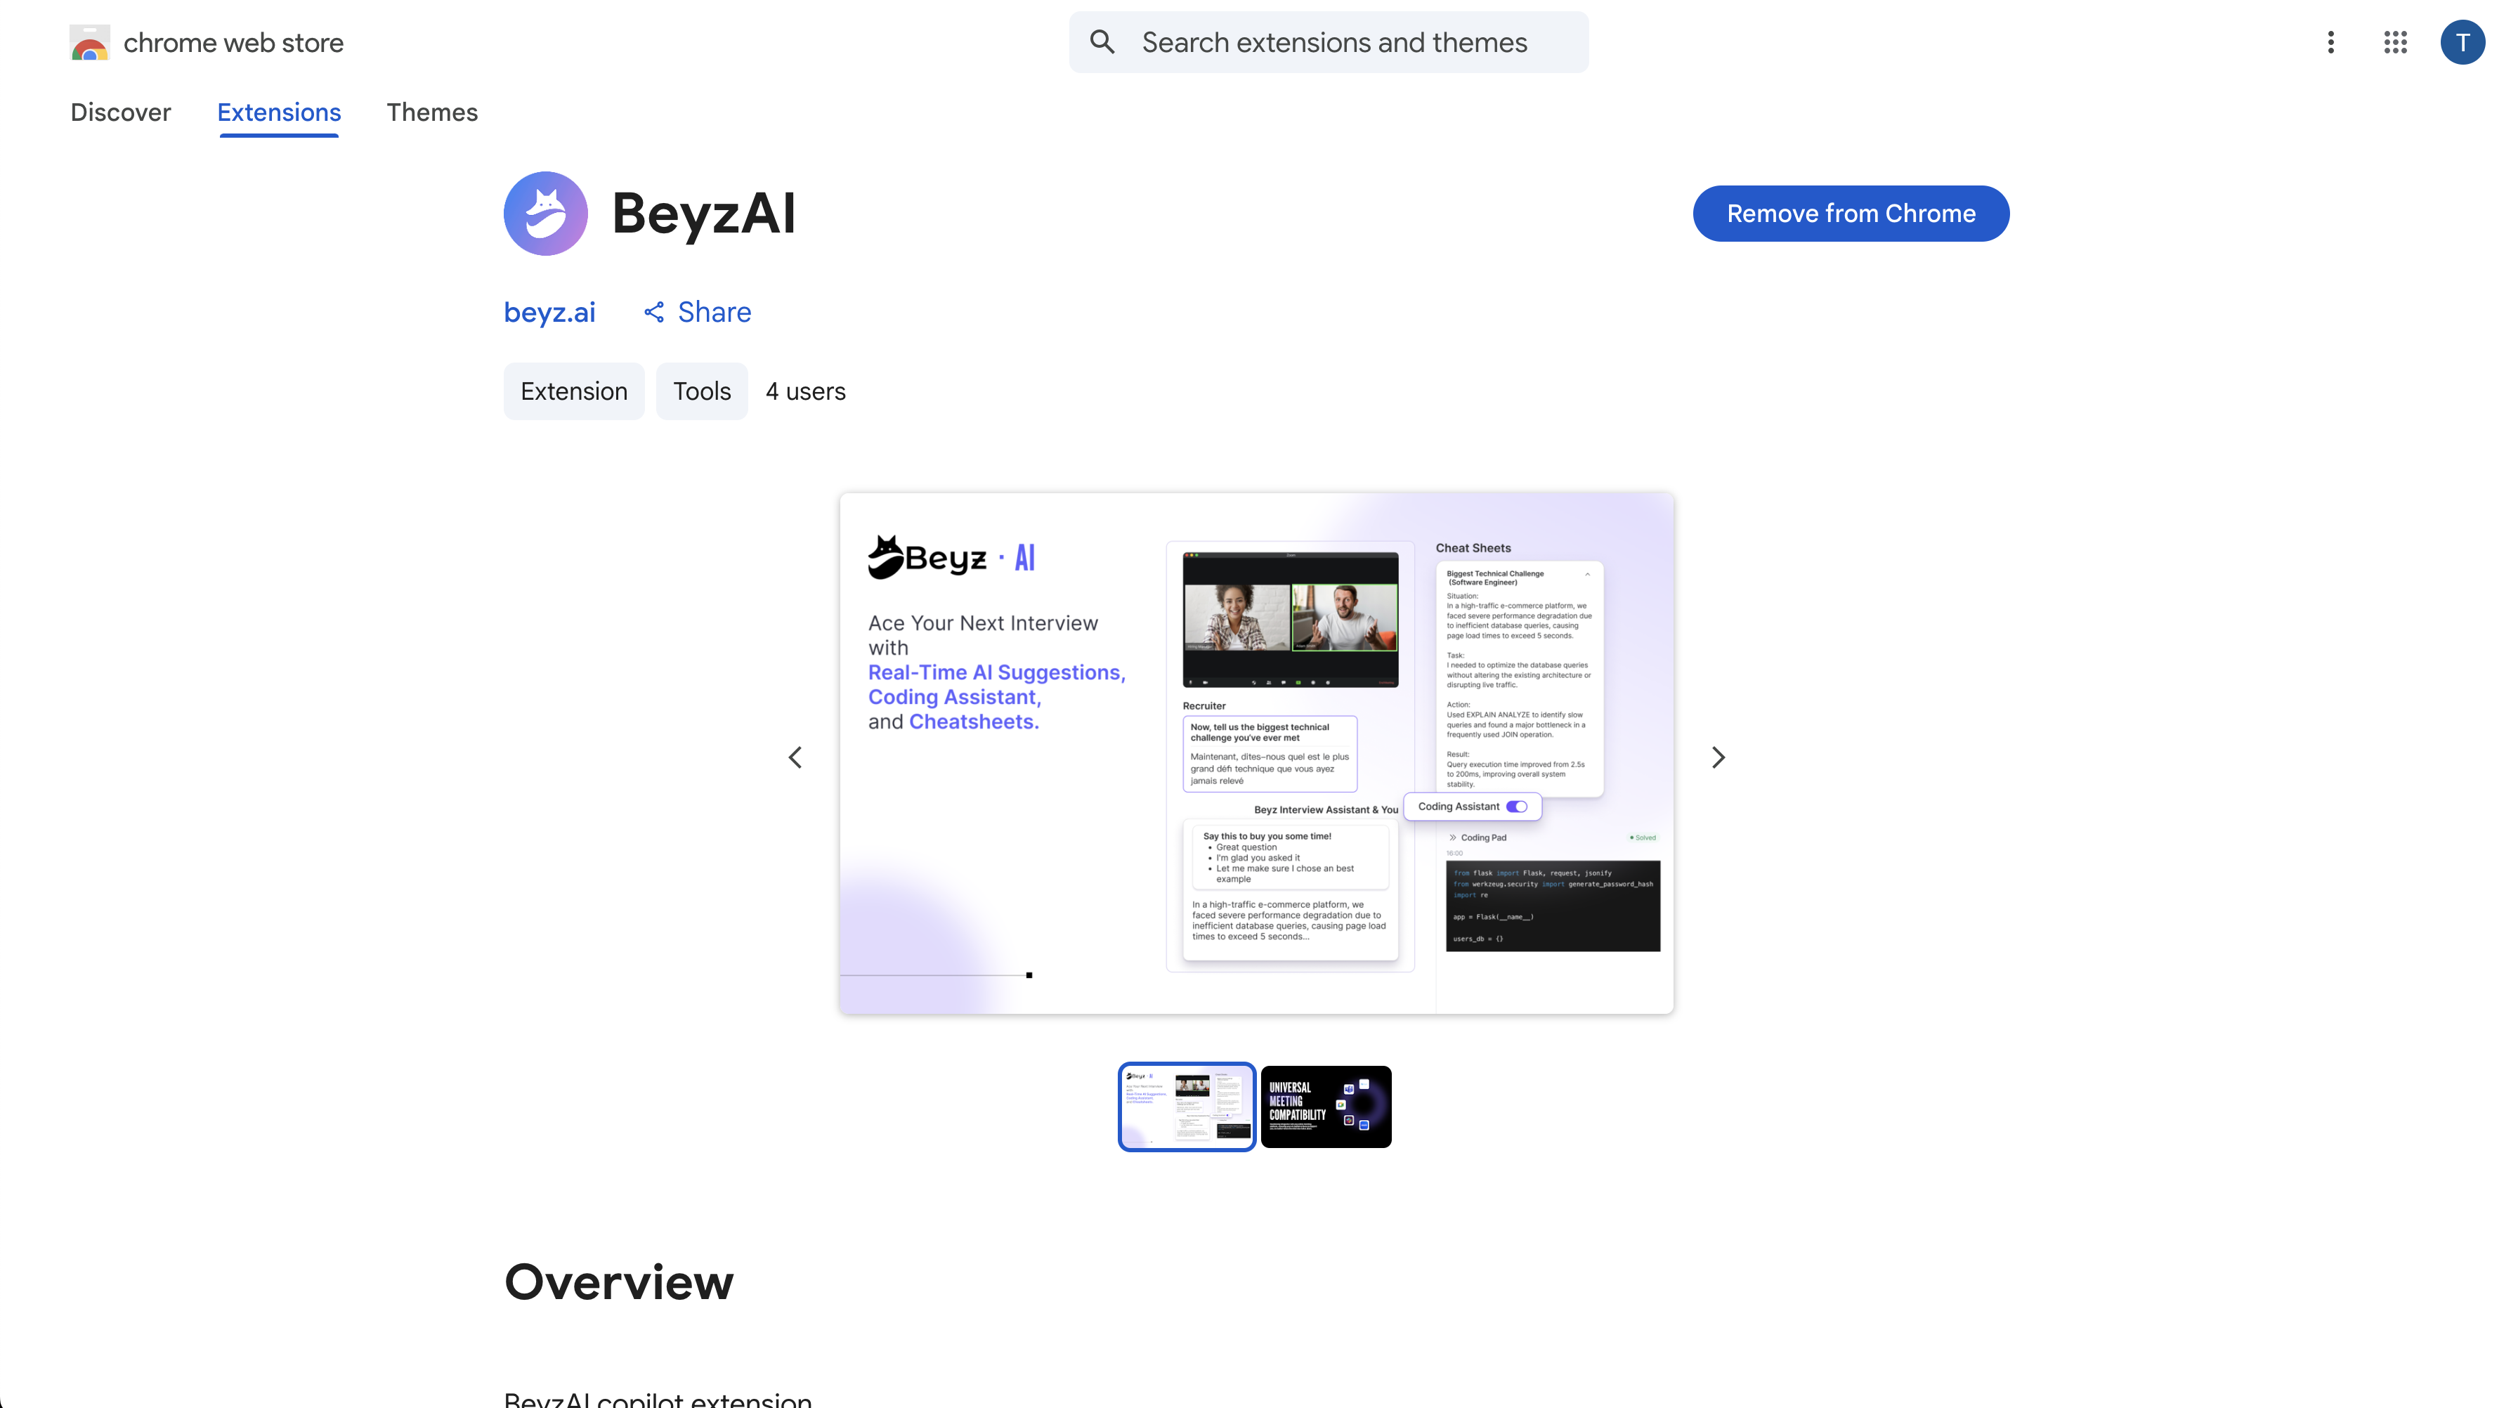Viewport: 2511px width, 1408px height.
Task: Select the Extensions tab
Action: (279, 112)
